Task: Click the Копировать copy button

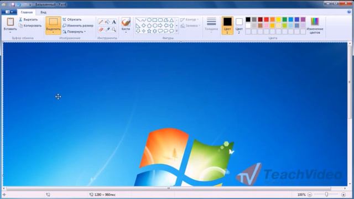Action: pos(30,26)
